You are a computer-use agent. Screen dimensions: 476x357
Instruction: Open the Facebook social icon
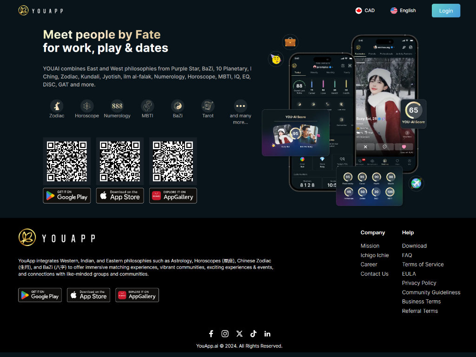point(211,334)
